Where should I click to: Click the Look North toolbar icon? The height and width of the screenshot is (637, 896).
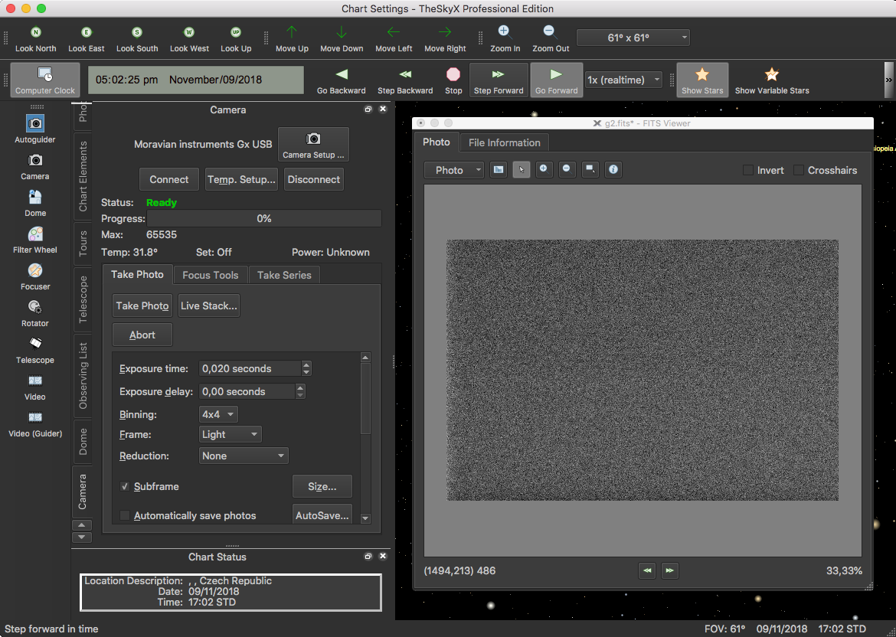[x=35, y=33]
